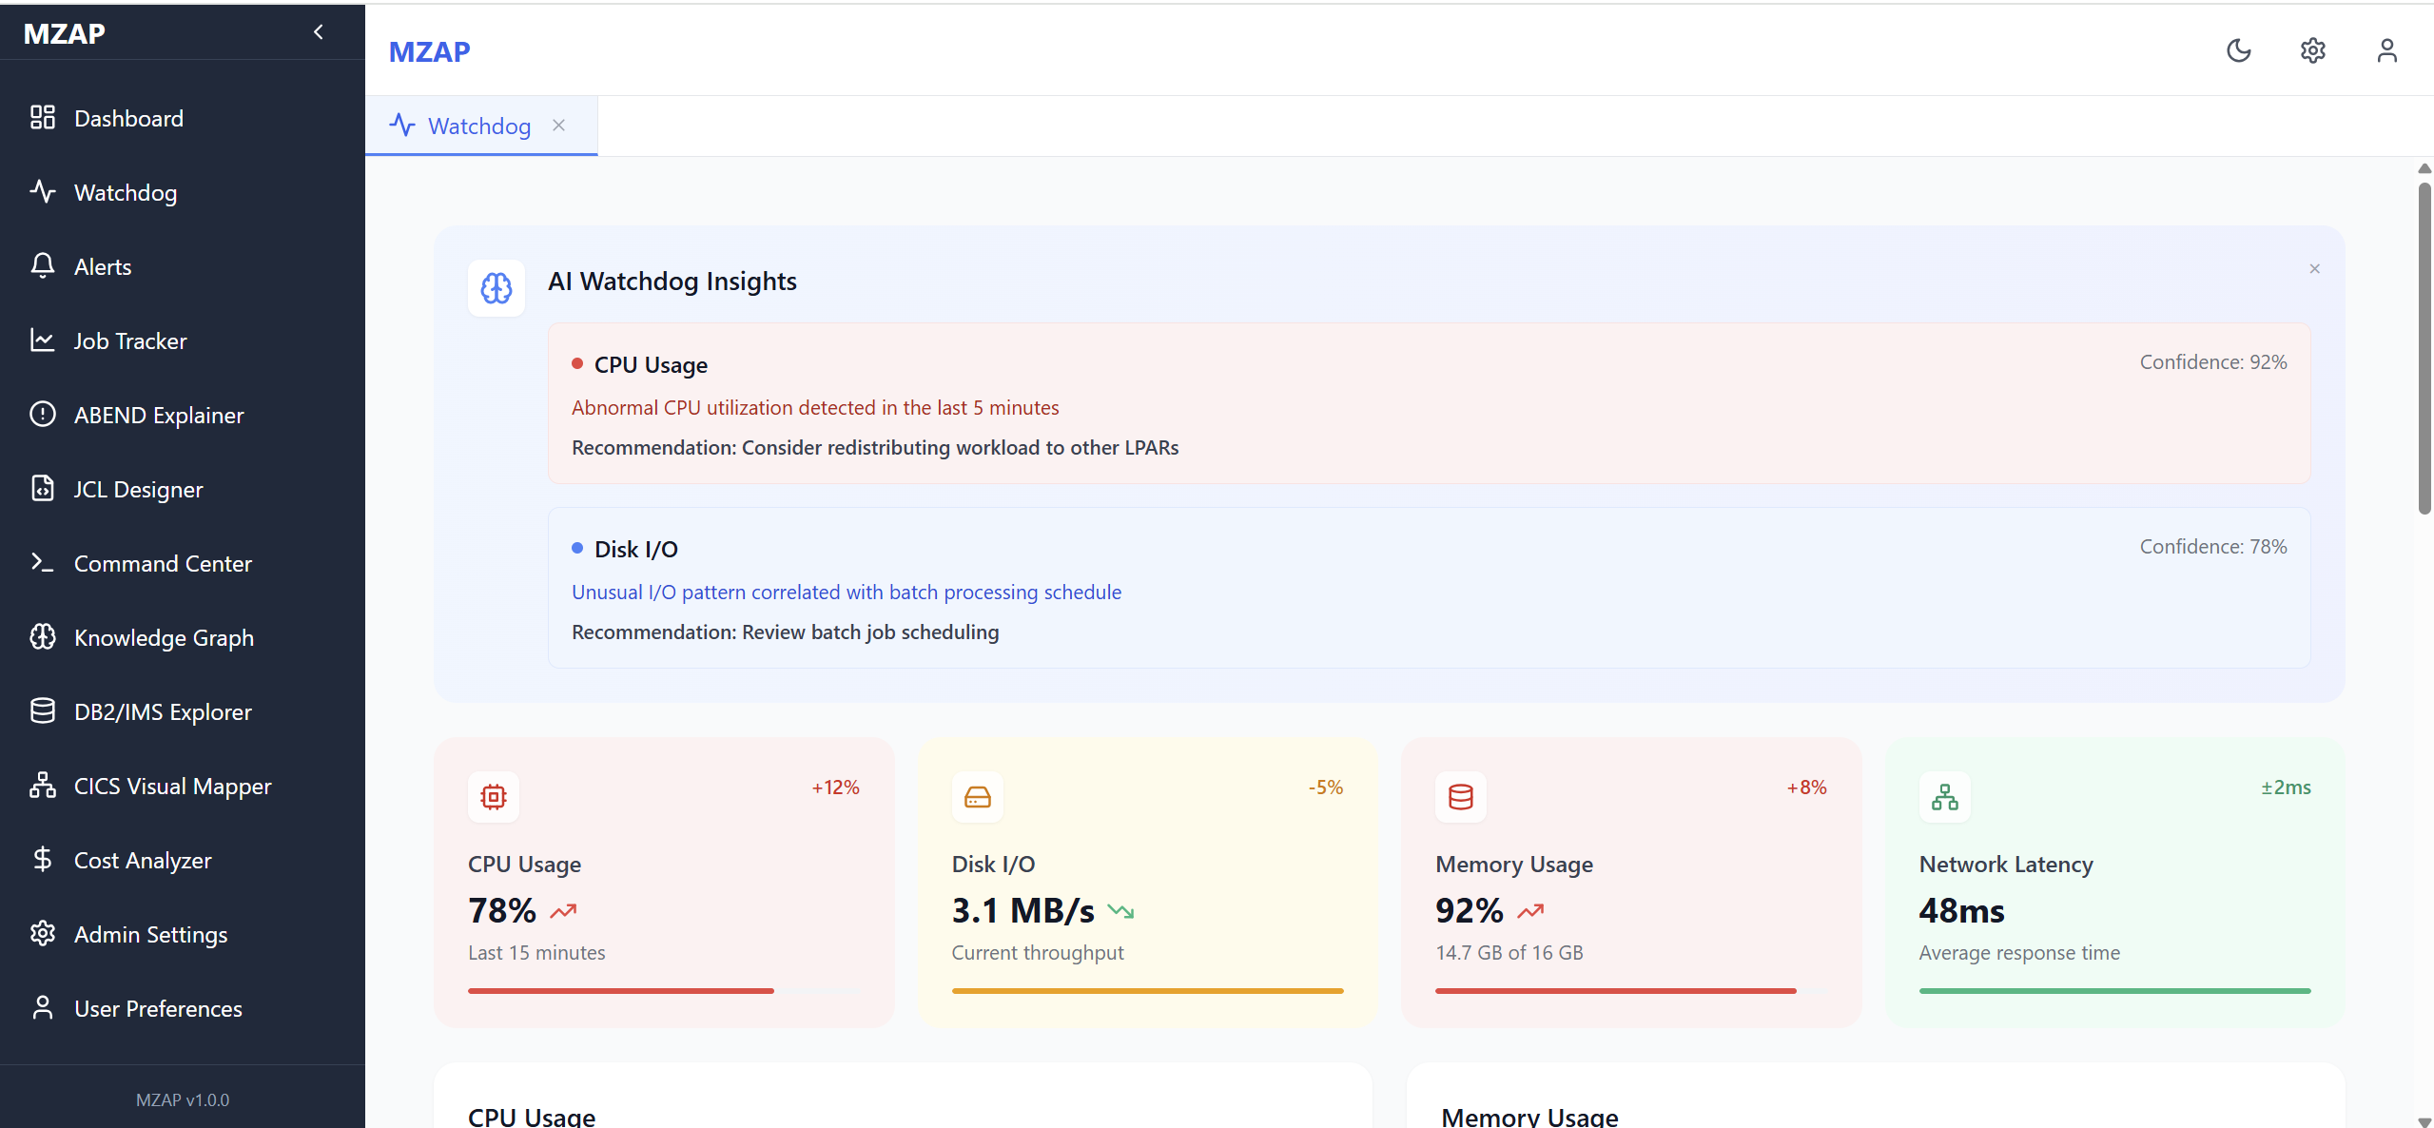Close the Watchdog tab

point(559,126)
